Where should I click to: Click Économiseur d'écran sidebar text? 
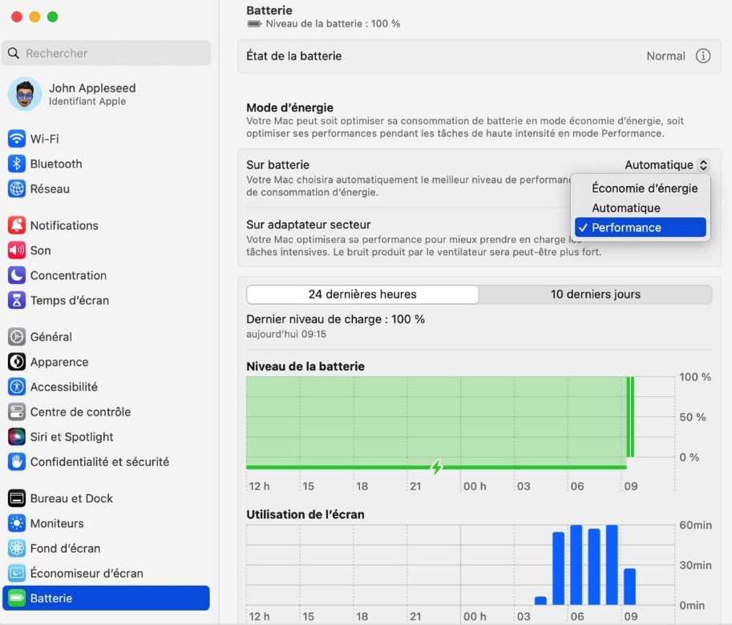coord(87,573)
